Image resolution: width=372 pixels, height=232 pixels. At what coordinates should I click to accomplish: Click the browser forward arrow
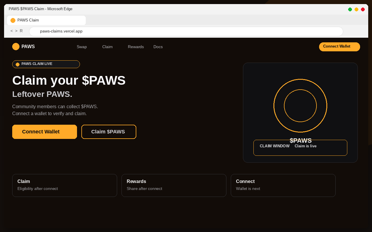16,31
